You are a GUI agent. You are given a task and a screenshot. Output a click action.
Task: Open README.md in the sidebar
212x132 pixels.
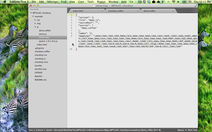point(41,80)
